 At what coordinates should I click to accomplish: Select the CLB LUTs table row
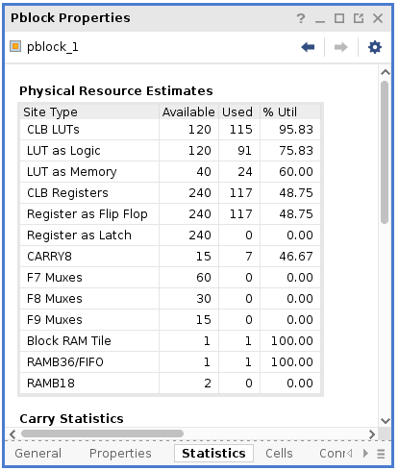point(170,130)
